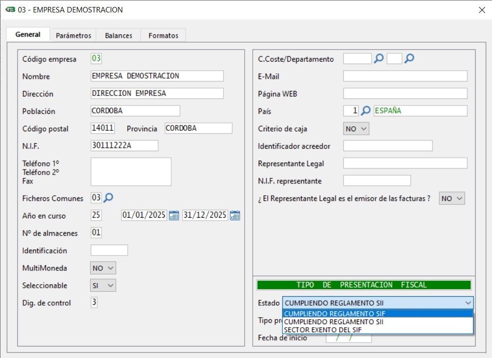Viewport: 492px width, 358px height.
Task: Switch to the Parámetros tab
Action: pyautogui.click(x=74, y=35)
